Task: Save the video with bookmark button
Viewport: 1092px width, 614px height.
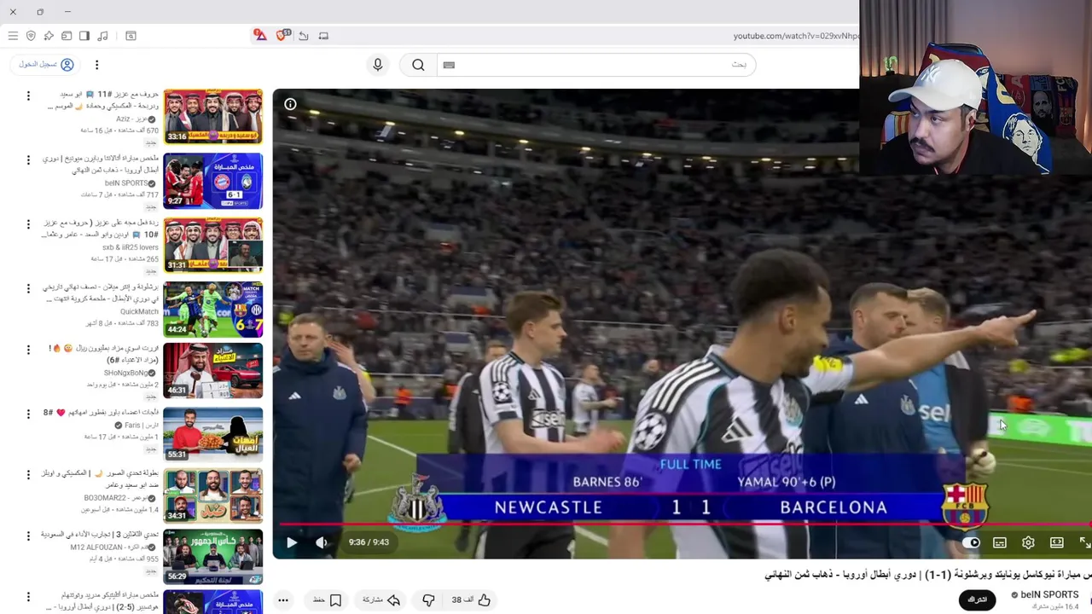Action: pos(328,600)
